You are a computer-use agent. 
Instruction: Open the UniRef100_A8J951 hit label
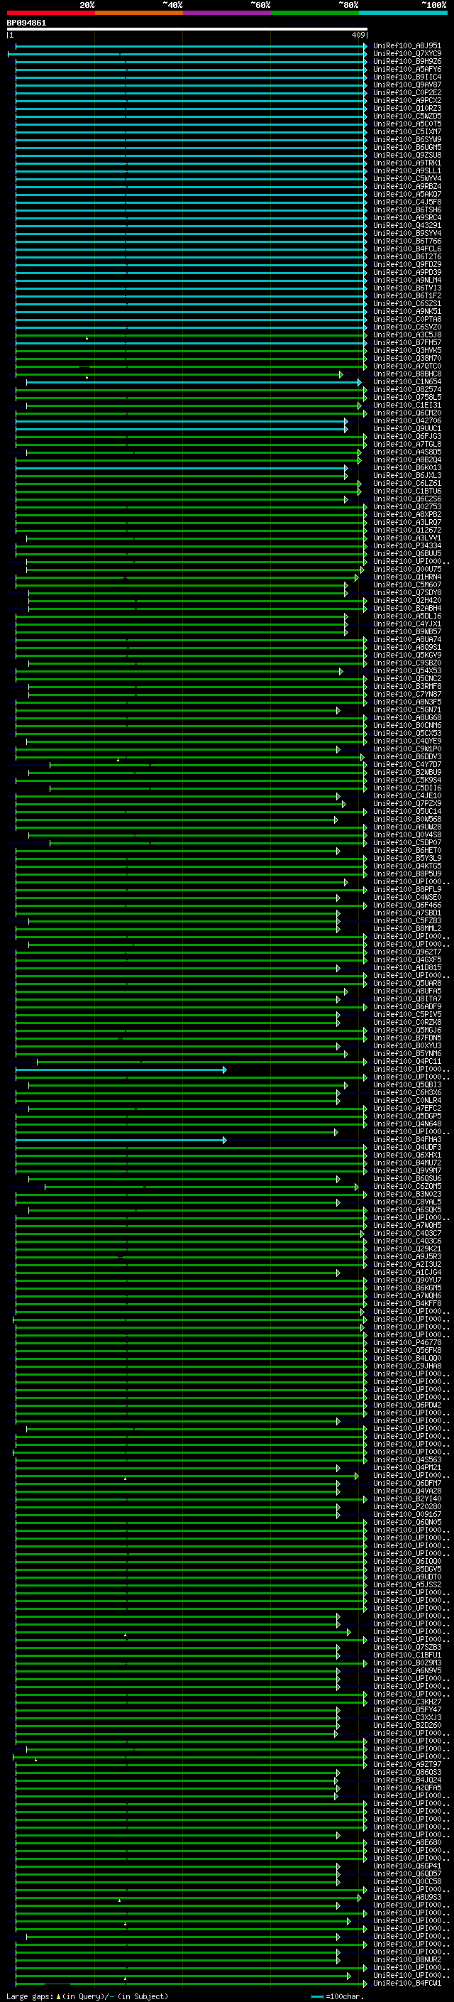click(407, 46)
